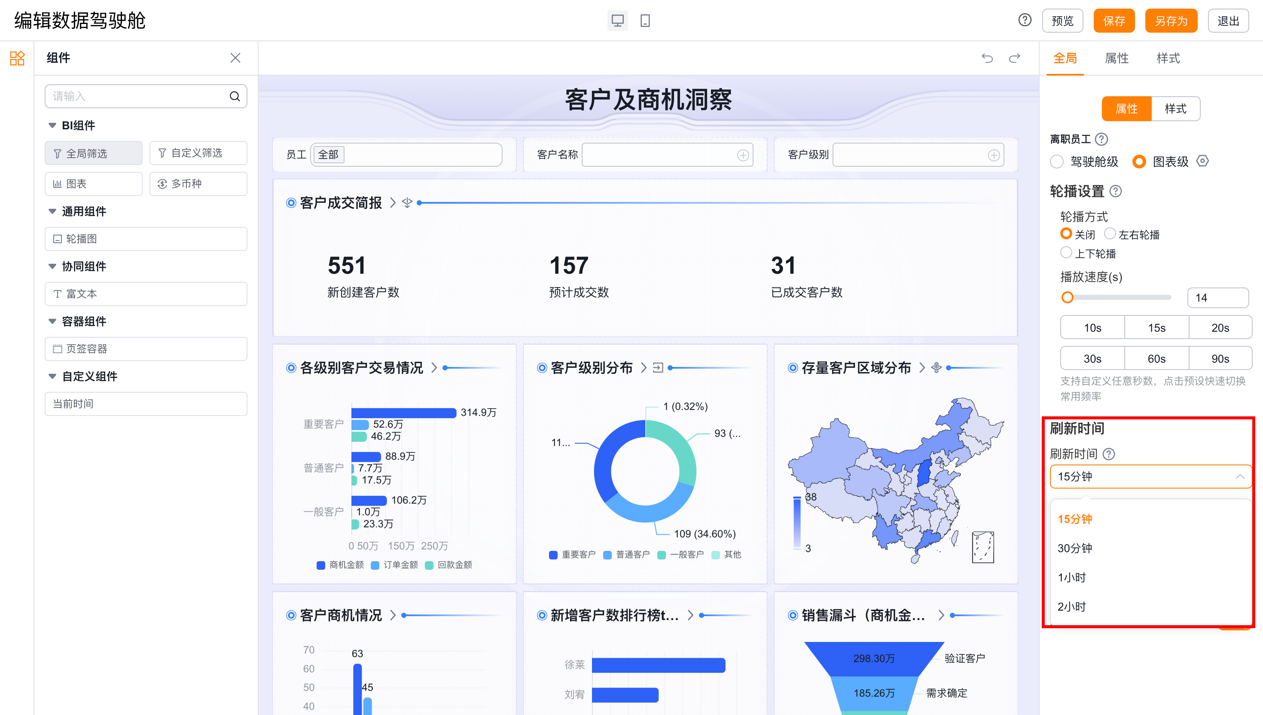Set play speed preset to 10s
The height and width of the screenshot is (715, 1263).
point(1092,327)
